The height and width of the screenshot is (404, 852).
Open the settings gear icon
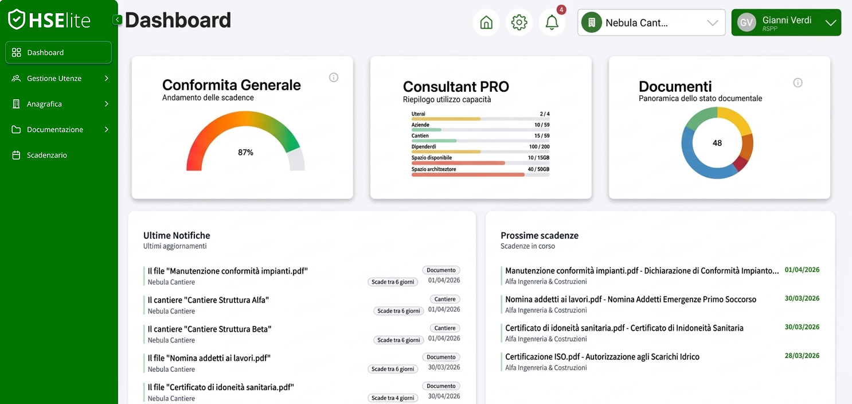coord(519,22)
